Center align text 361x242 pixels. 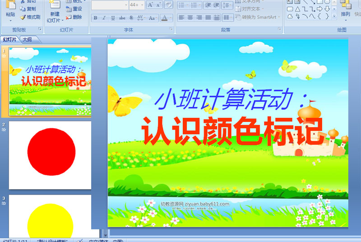(190, 18)
